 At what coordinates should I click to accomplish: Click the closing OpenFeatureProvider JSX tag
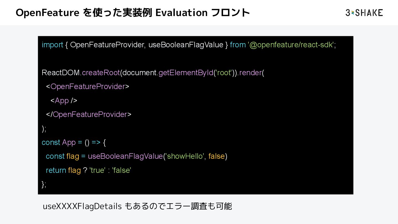tap(89, 114)
